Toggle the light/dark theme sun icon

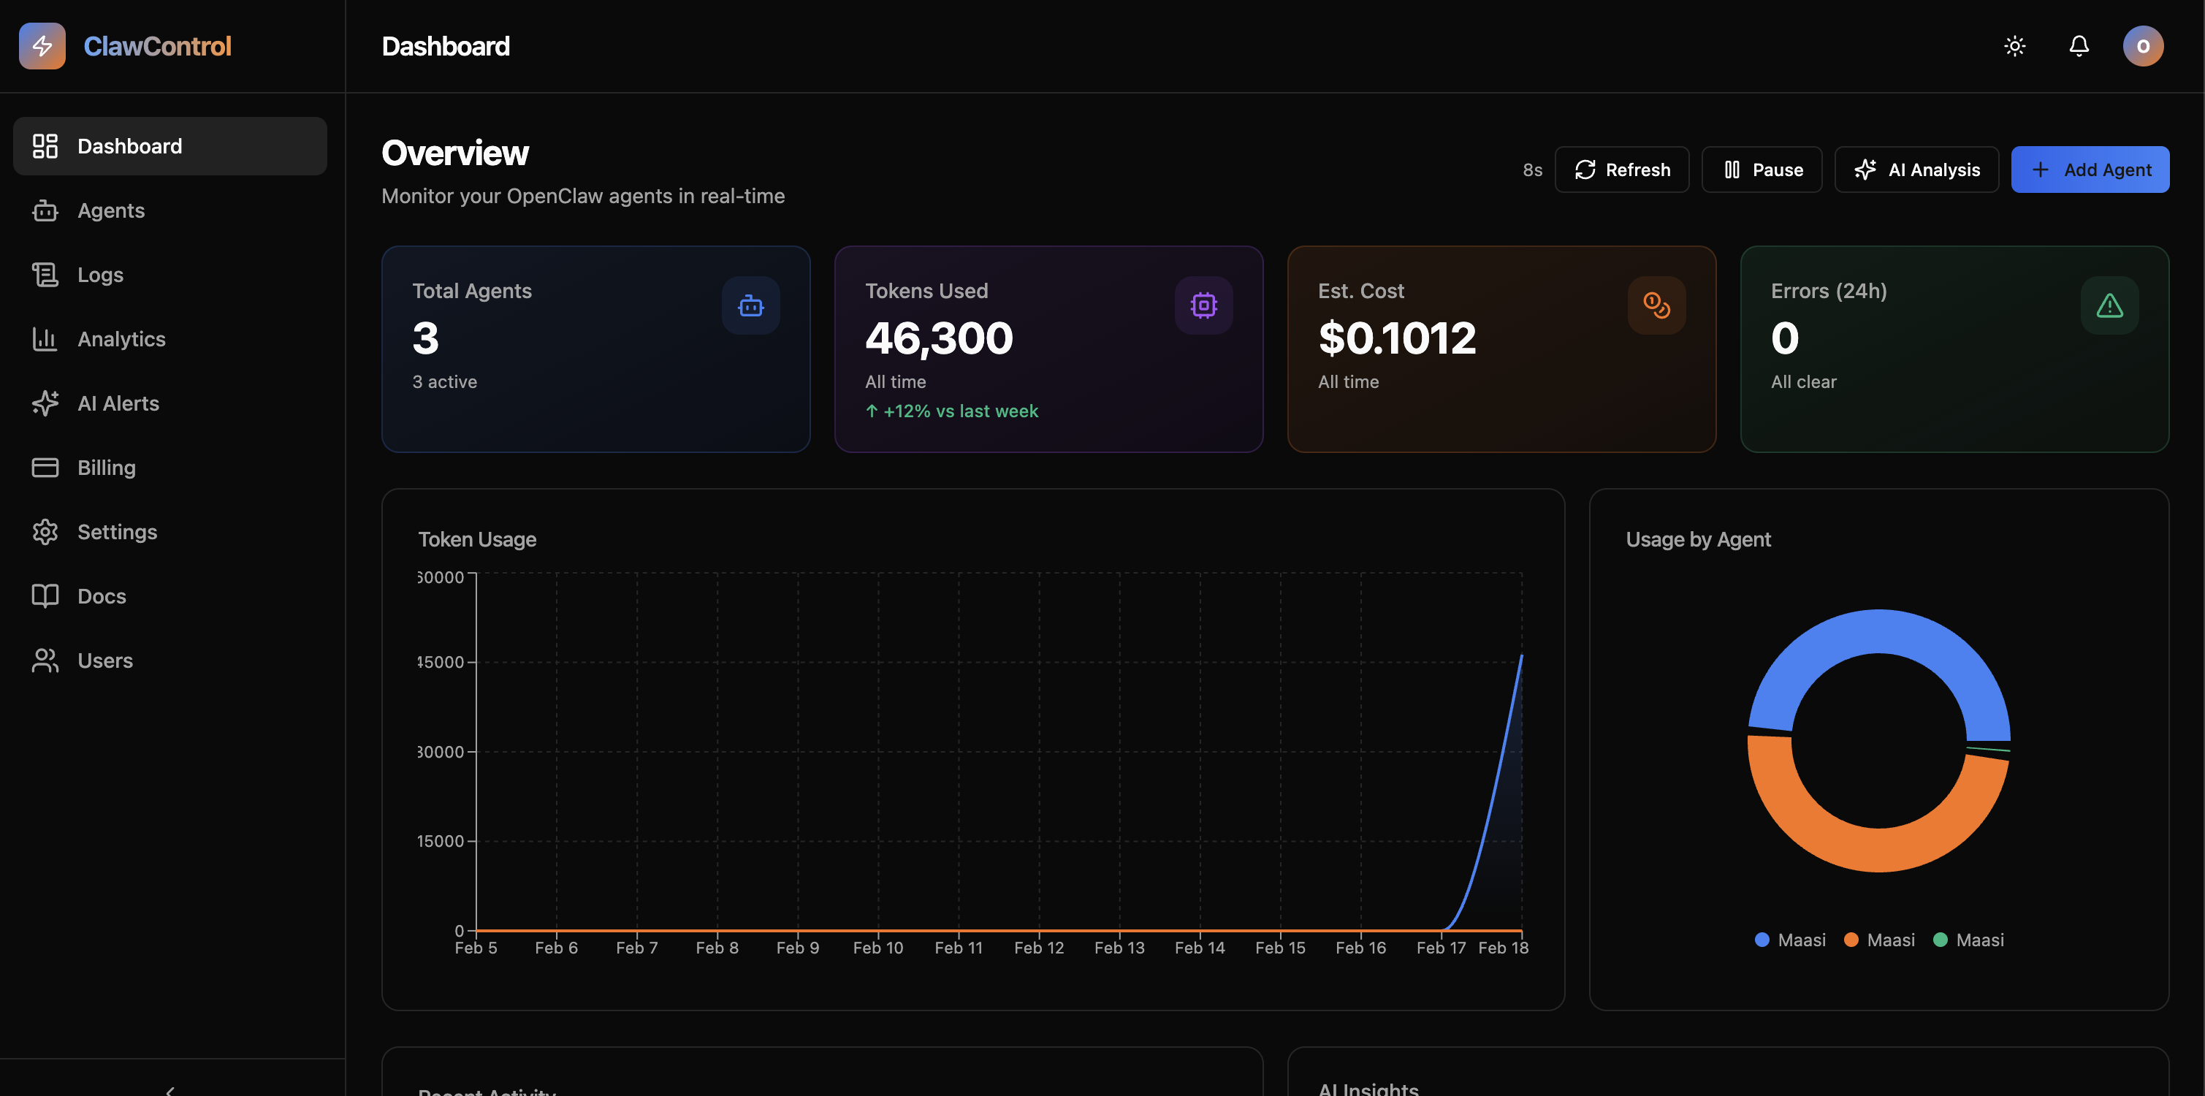2014,46
